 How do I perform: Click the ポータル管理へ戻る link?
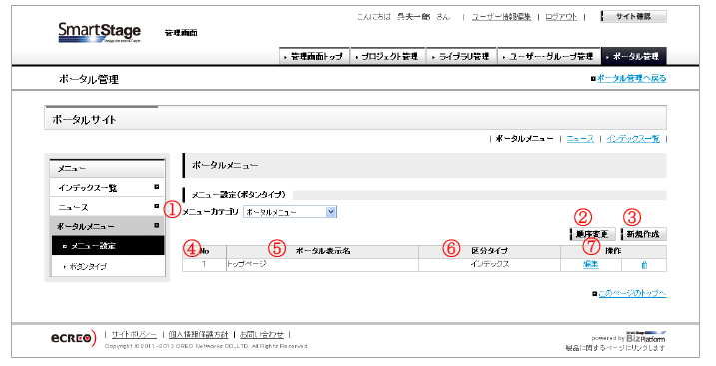[631, 79]
